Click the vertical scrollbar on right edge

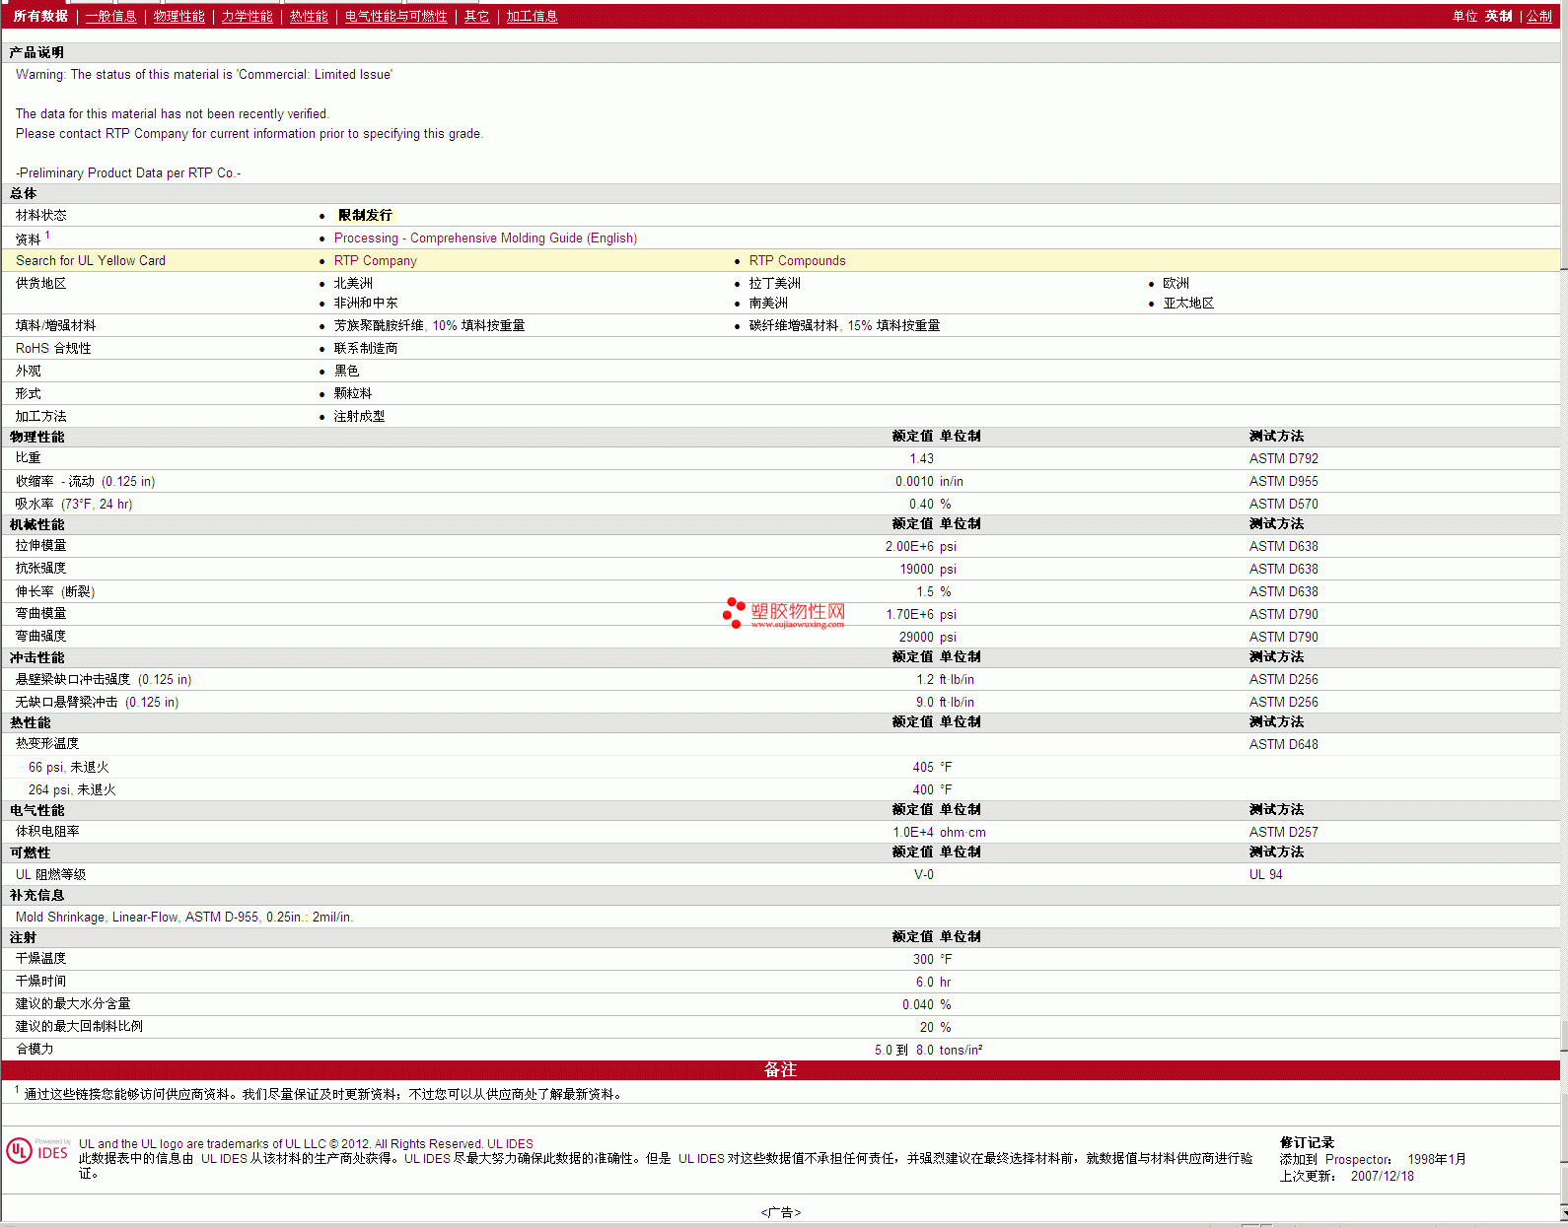[1564, 611]
